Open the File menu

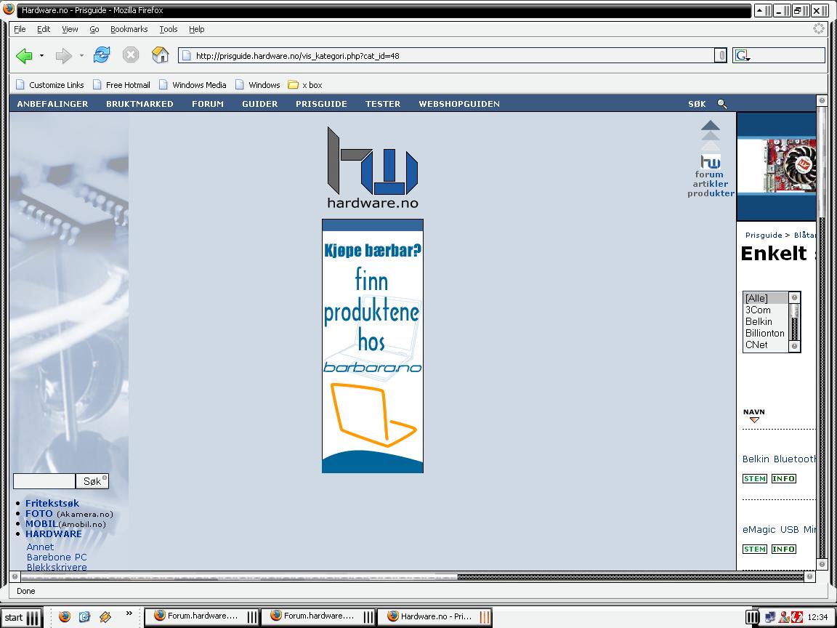20,29
